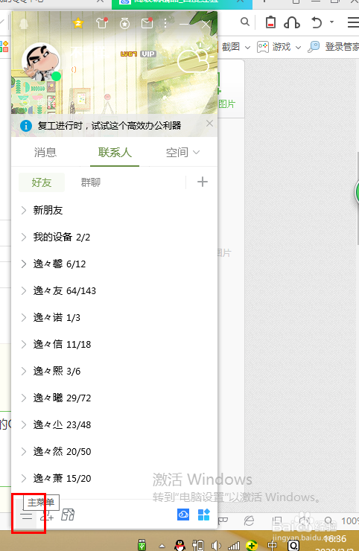Click the headphones icon in browser toolbar

pyautogui.click(x=292, y=22)
